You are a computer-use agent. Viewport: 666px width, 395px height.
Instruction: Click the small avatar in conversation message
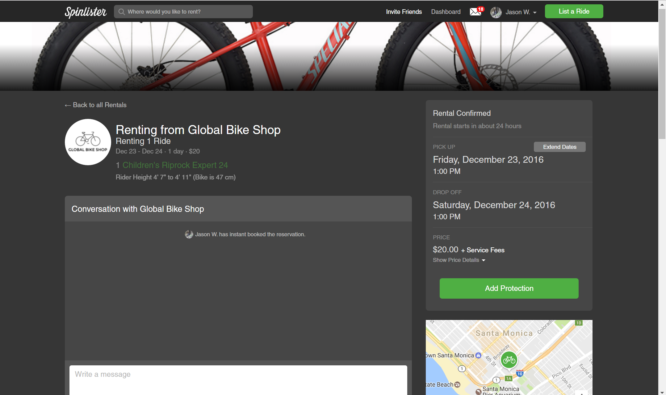point(189,234)
